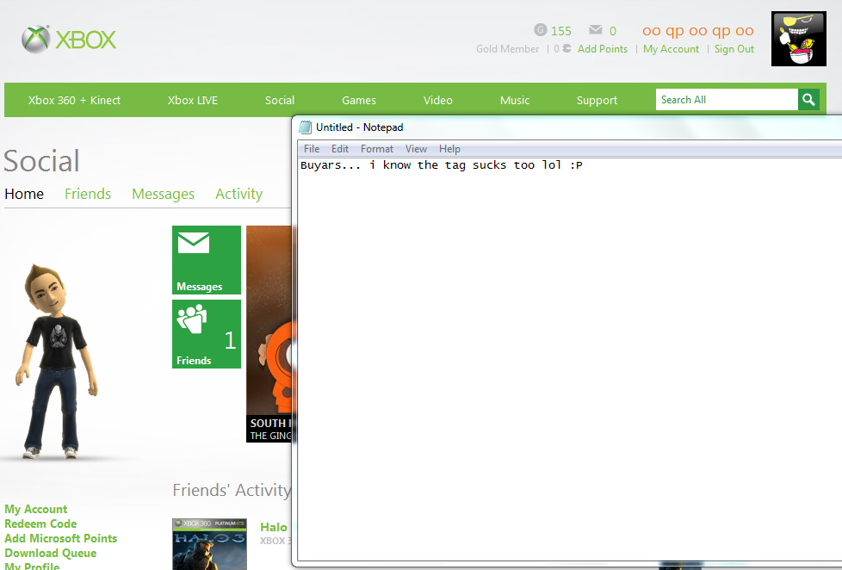Switch to Activity tab under Social
This screenshot has height=570, width=842.
(239, 194)
